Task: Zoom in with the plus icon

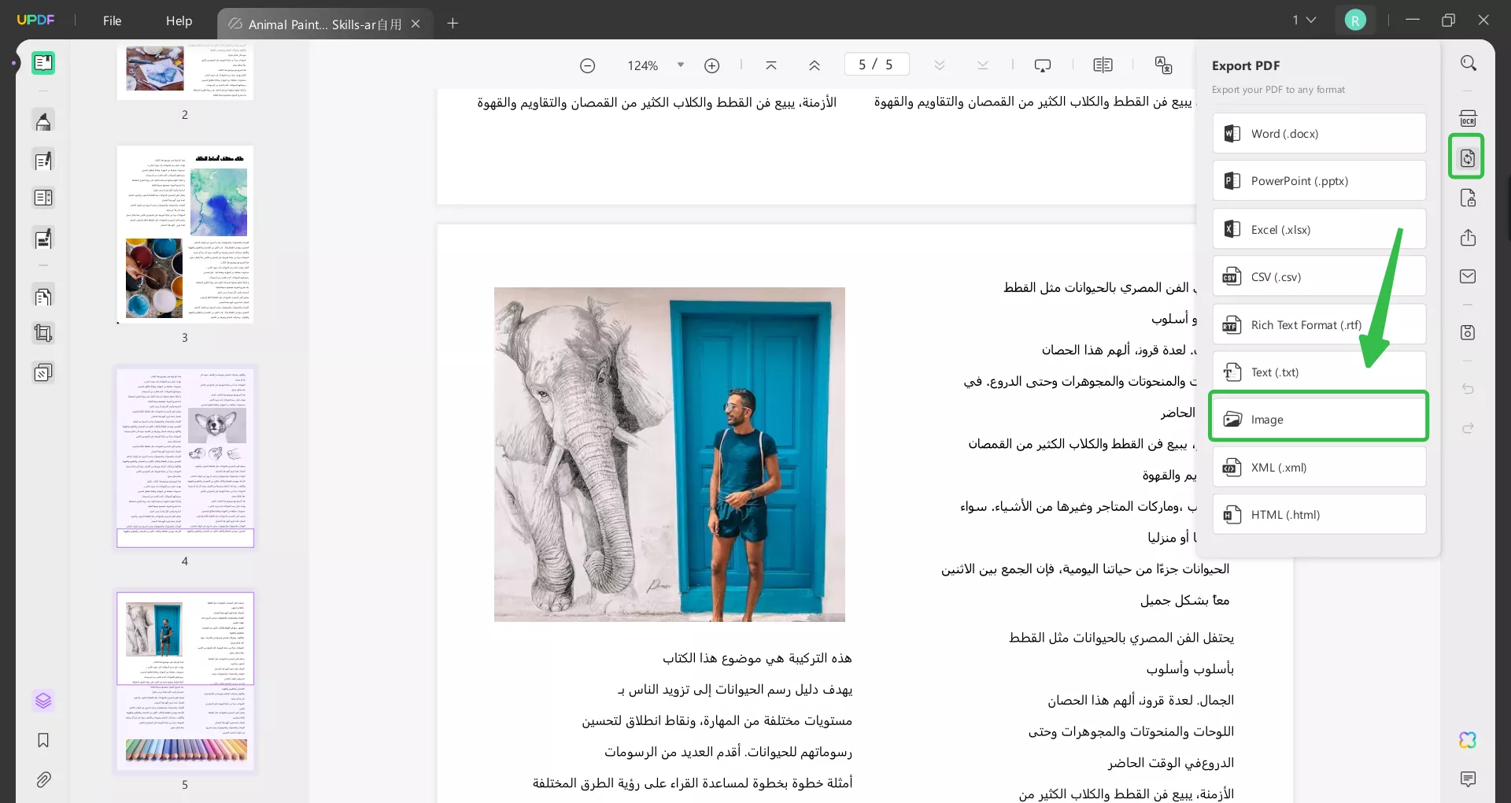Action: pyautogui.click(x=712, y=65)
